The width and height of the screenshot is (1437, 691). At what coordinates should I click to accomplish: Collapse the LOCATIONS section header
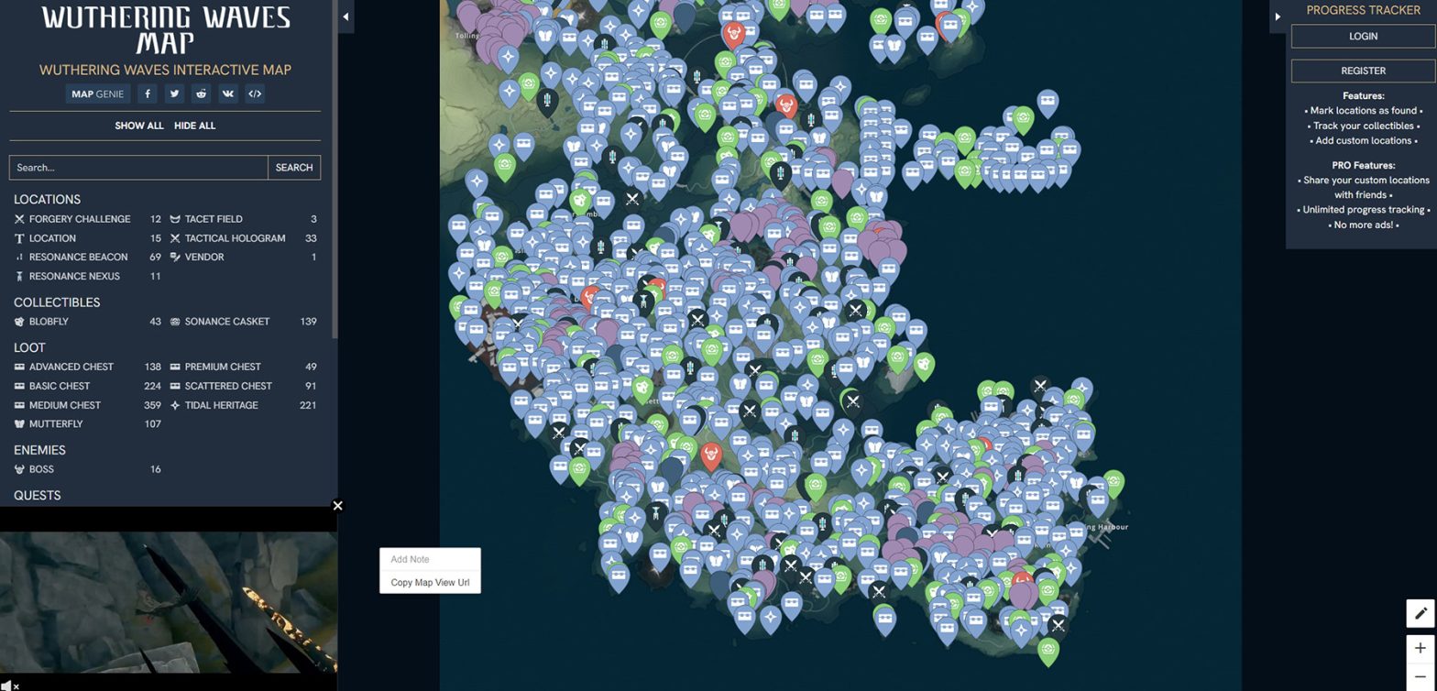47,199
